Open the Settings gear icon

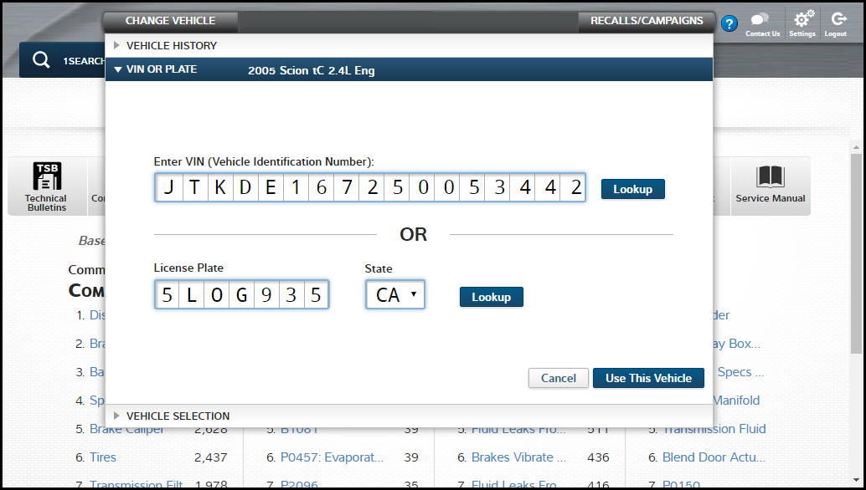pos(802,21)
